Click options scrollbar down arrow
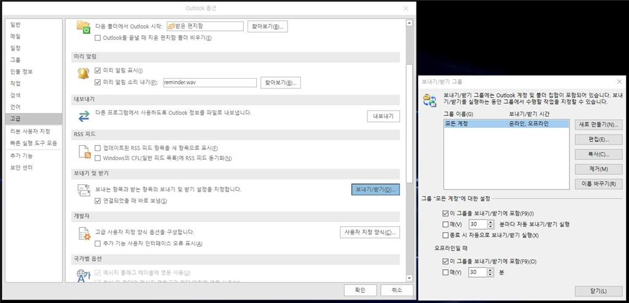 409,278
